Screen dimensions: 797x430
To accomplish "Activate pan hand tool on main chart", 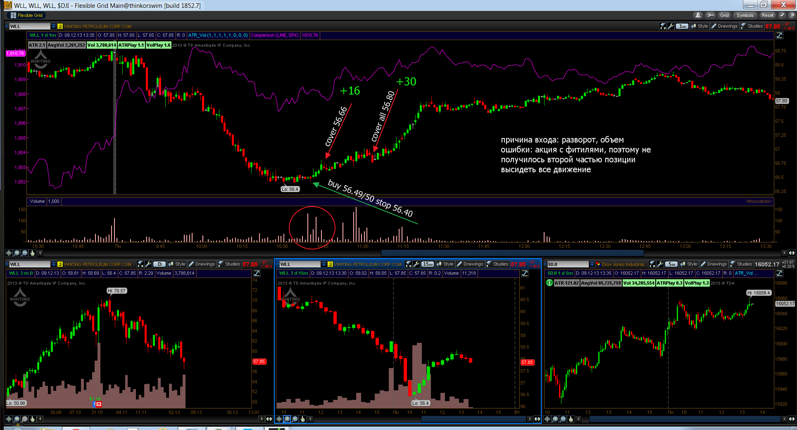I will (32, 253).
